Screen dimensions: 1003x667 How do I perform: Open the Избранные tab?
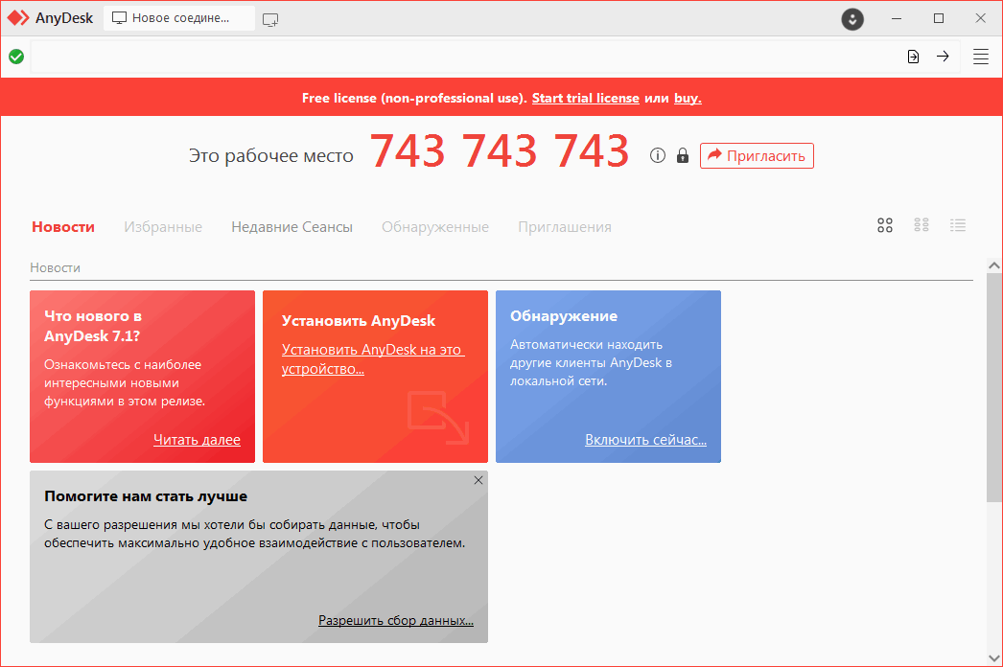coord(163,227)
